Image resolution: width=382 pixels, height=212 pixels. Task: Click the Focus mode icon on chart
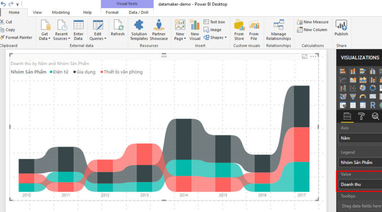[305, 57]
